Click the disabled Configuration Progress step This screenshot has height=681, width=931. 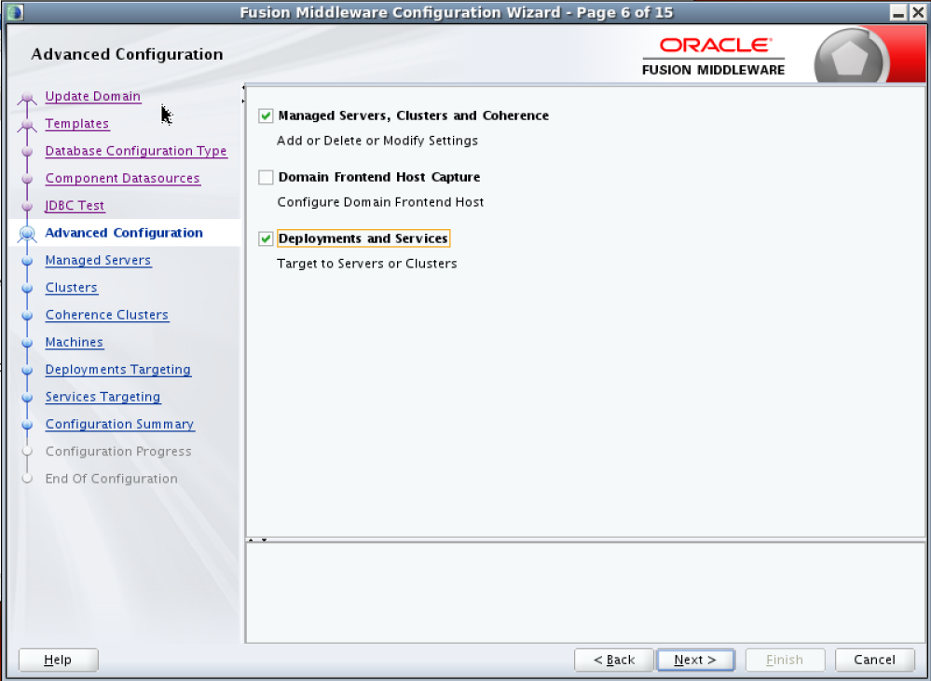pyautogui.click(x=118, y=451)
